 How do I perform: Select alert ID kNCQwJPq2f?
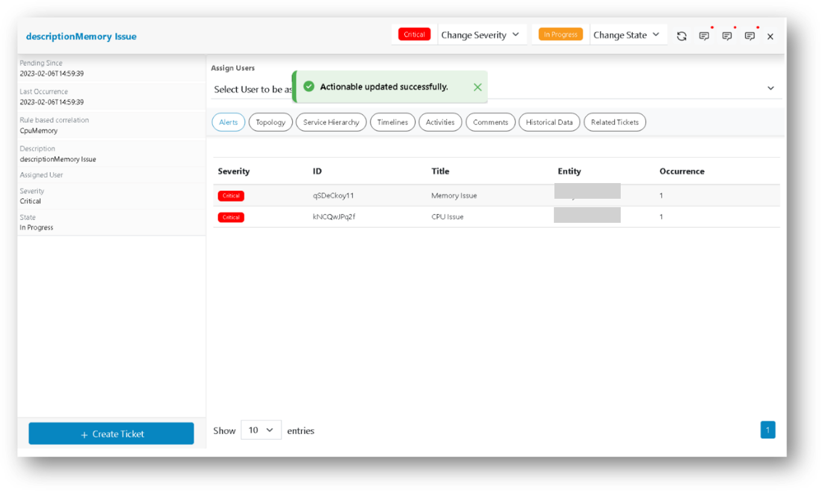point(334,217)
